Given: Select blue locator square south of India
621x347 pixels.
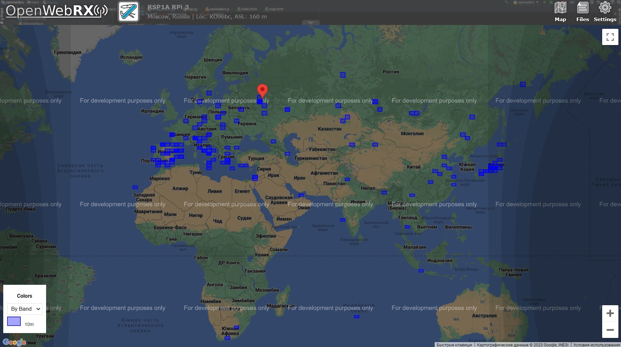Looking at the screenshot, I should 343,220.
